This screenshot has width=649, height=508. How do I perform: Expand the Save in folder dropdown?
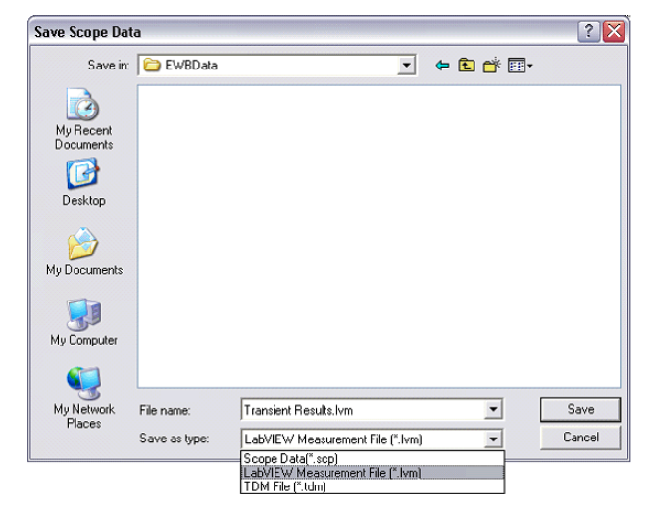(406, 65)
